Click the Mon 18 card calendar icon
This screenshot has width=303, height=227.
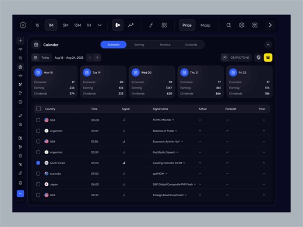38,73
